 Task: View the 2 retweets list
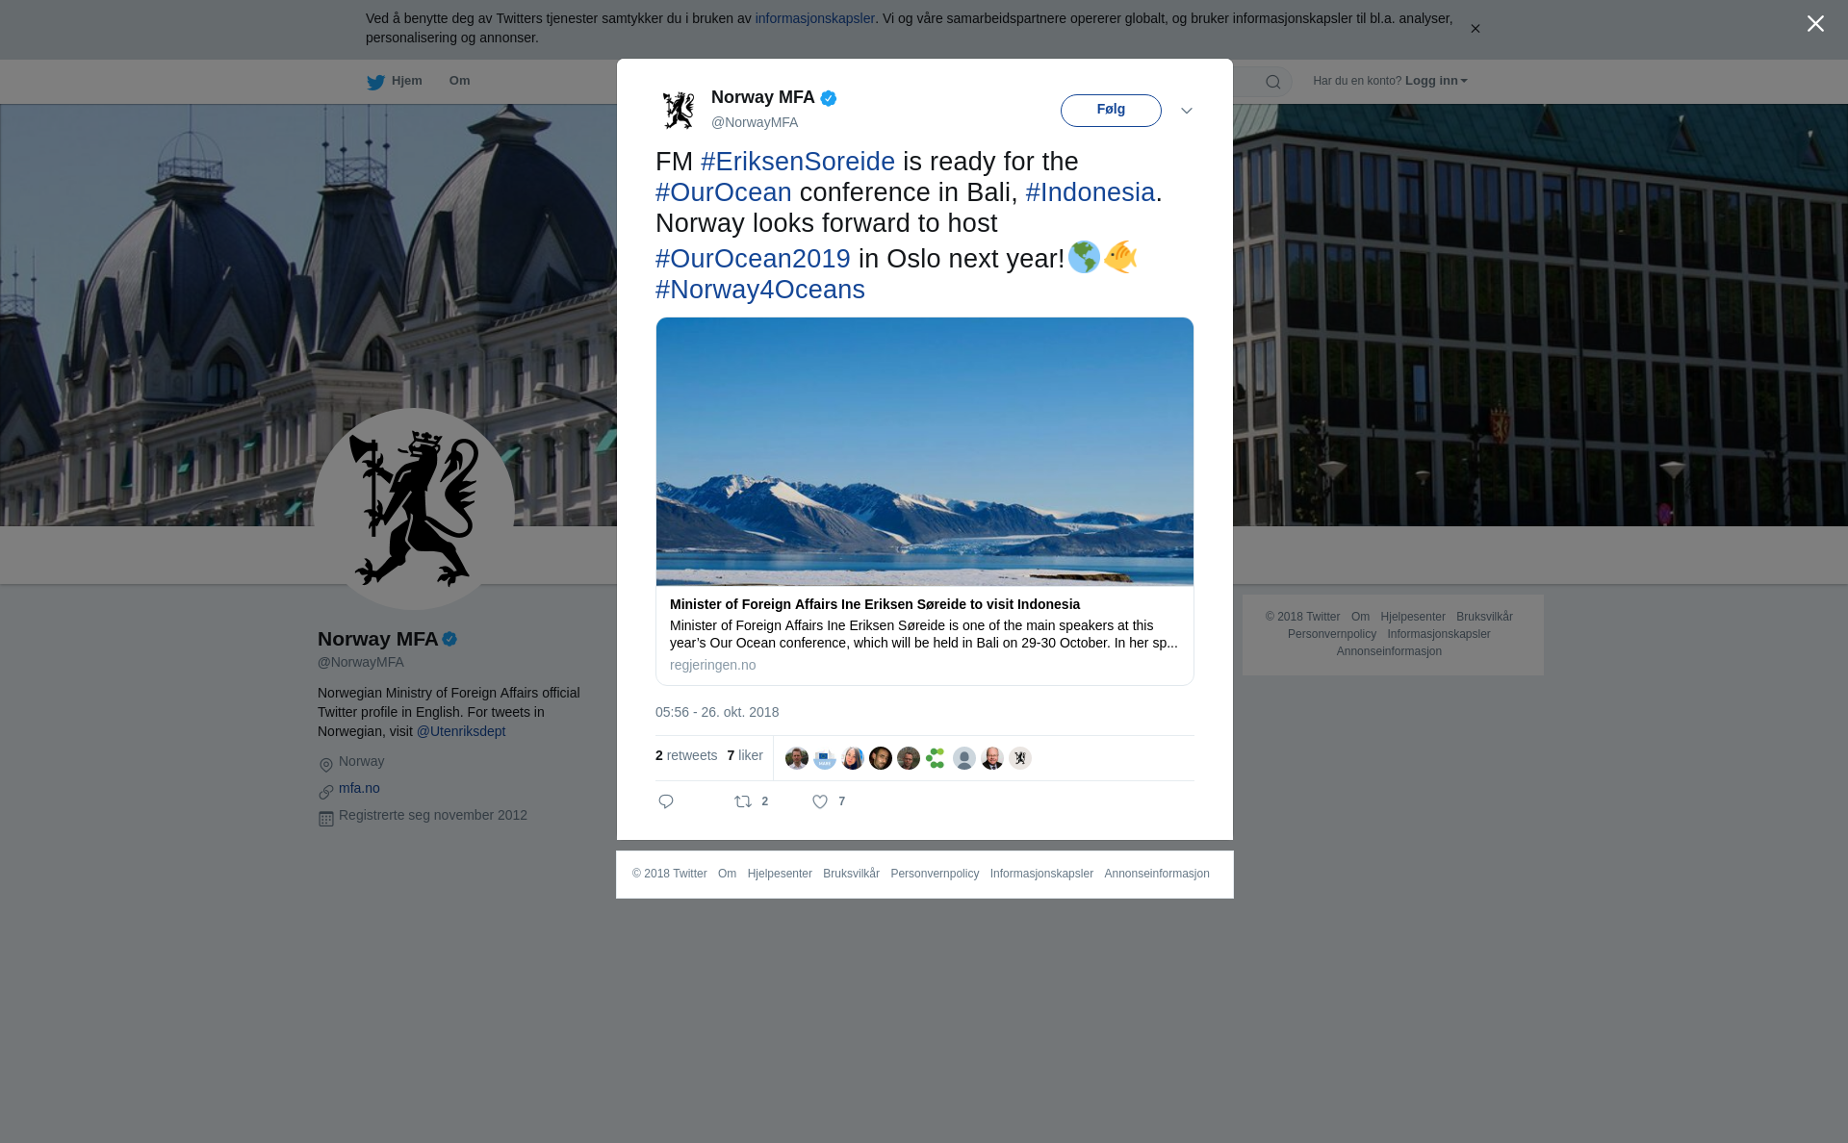tap(686, 755)
